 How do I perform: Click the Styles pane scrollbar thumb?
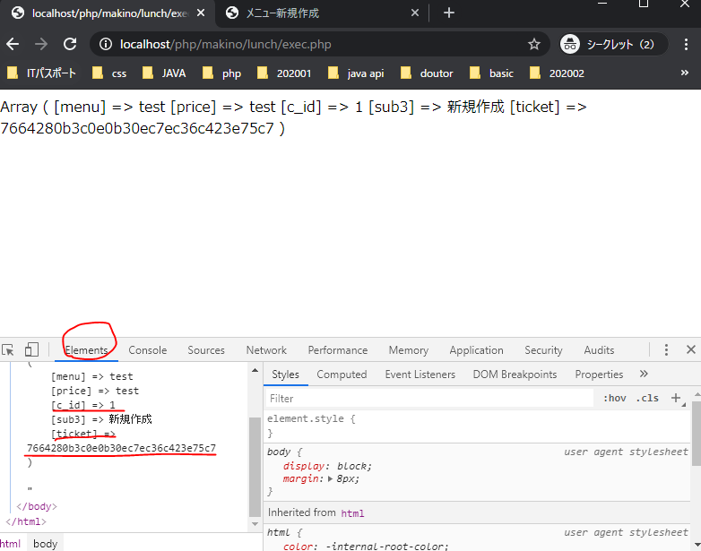697,433
